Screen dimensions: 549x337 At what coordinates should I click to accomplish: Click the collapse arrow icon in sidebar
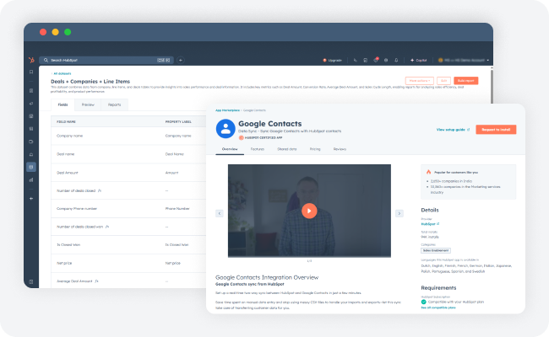(x=31, y=198)
